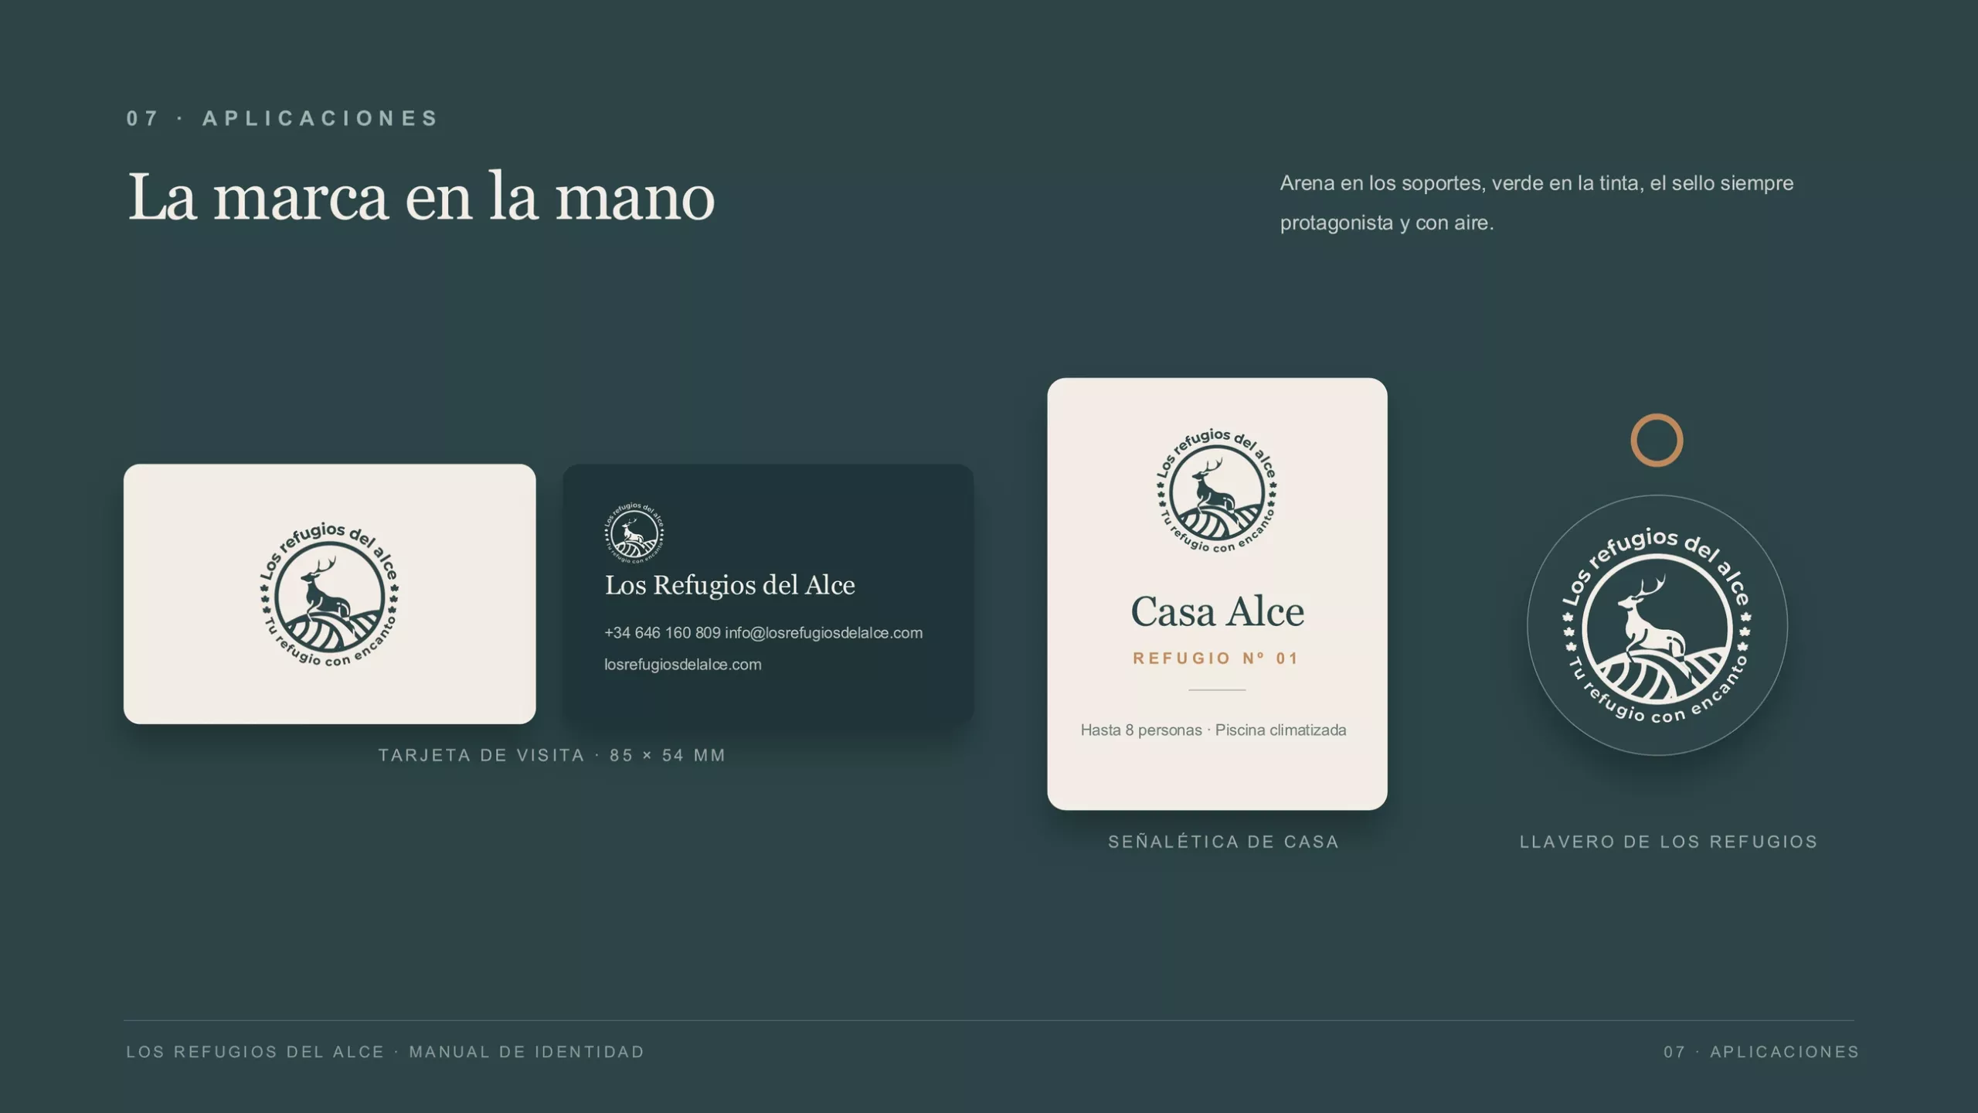
Task: Open the losrefugiosdelalce.com website link
Action: click(683, 665)
